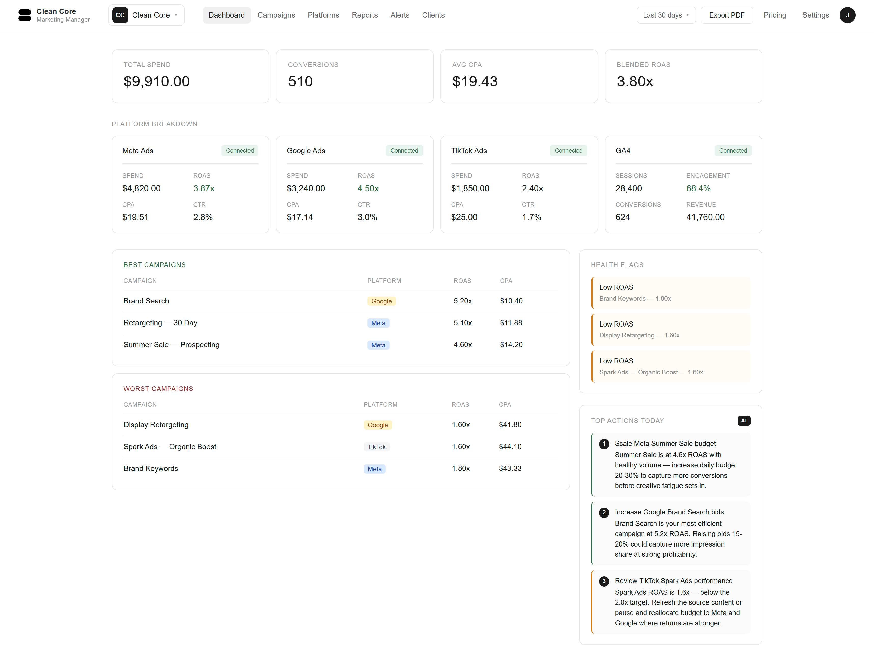Viewport: 874px width, 663px height.
Task: Select the Google platform badge on Brand Search
Action: coord(381,301)
